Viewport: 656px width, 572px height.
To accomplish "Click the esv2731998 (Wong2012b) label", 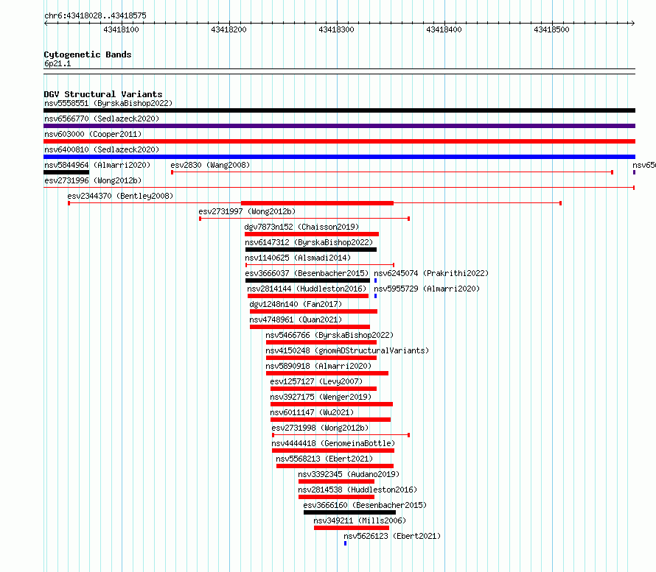I will coord(320,428).
